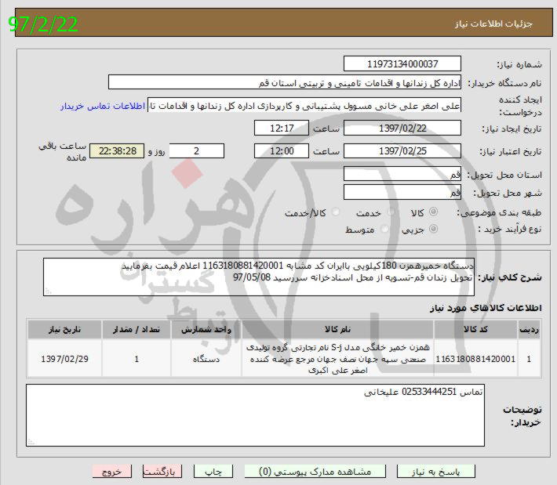Click the واحد شمارش column header
The height and width of the screenshot is (485, 557).
(206, 329)
